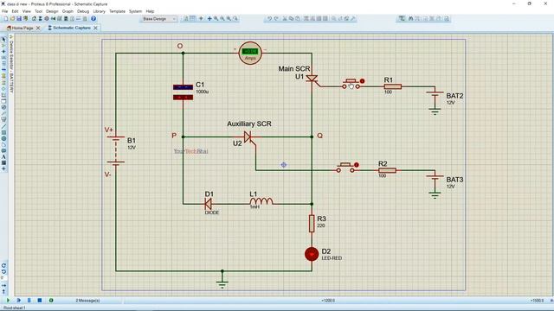Select the capacitor C1 component

coord(183,92)
